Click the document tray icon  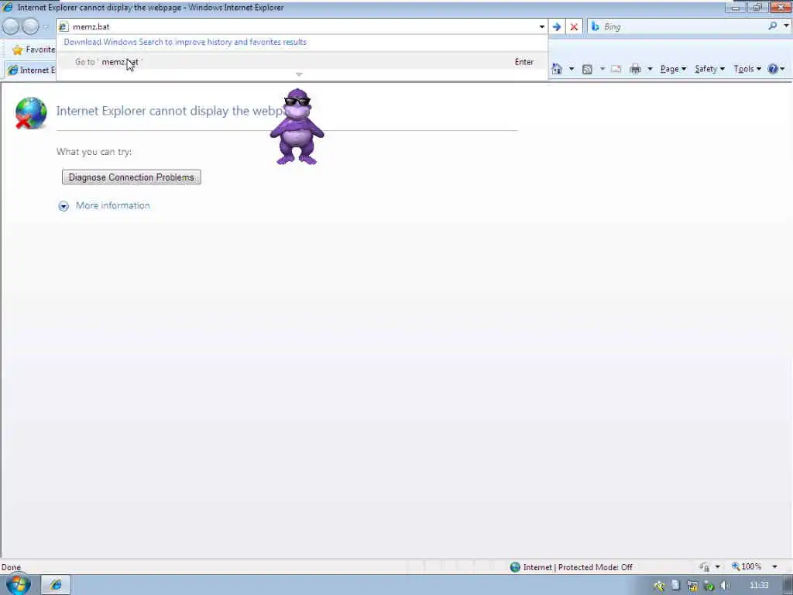coord(675,586)
